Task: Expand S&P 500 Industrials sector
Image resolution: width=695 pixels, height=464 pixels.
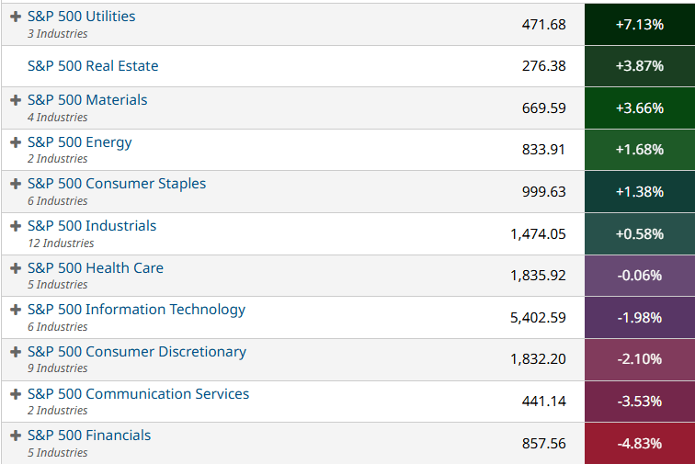Action: [16, 226]
